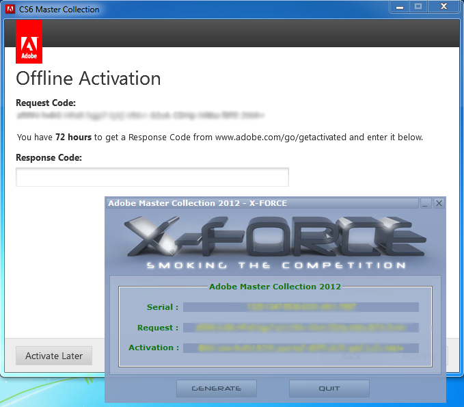Minimize the CS6 Master Collection window

(400, 7)
